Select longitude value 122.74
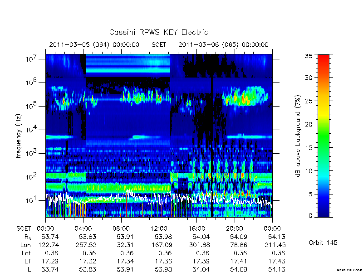Image resolution: width=363 pixels, height=272 pixels. pyautogui.click(x=48, y=245)
